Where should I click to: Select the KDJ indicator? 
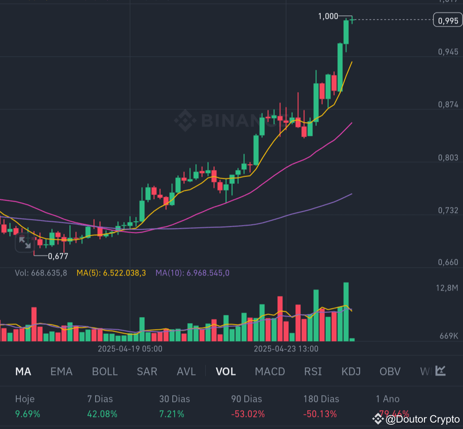click(x=351, y=372)
